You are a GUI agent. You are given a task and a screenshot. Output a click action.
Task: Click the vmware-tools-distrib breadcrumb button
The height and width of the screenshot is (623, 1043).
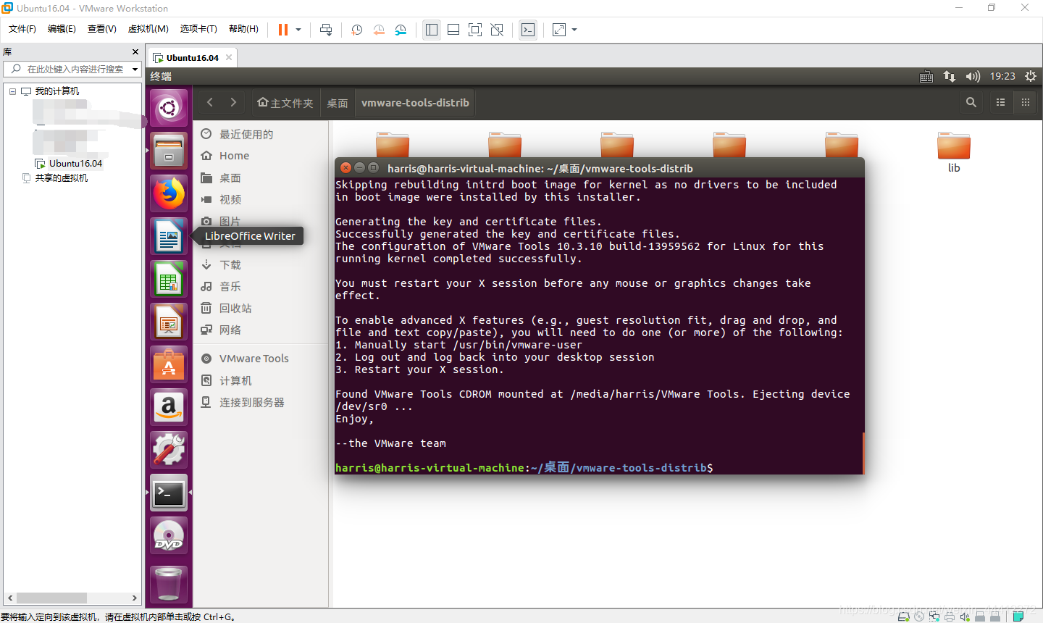tap(415, 103)
